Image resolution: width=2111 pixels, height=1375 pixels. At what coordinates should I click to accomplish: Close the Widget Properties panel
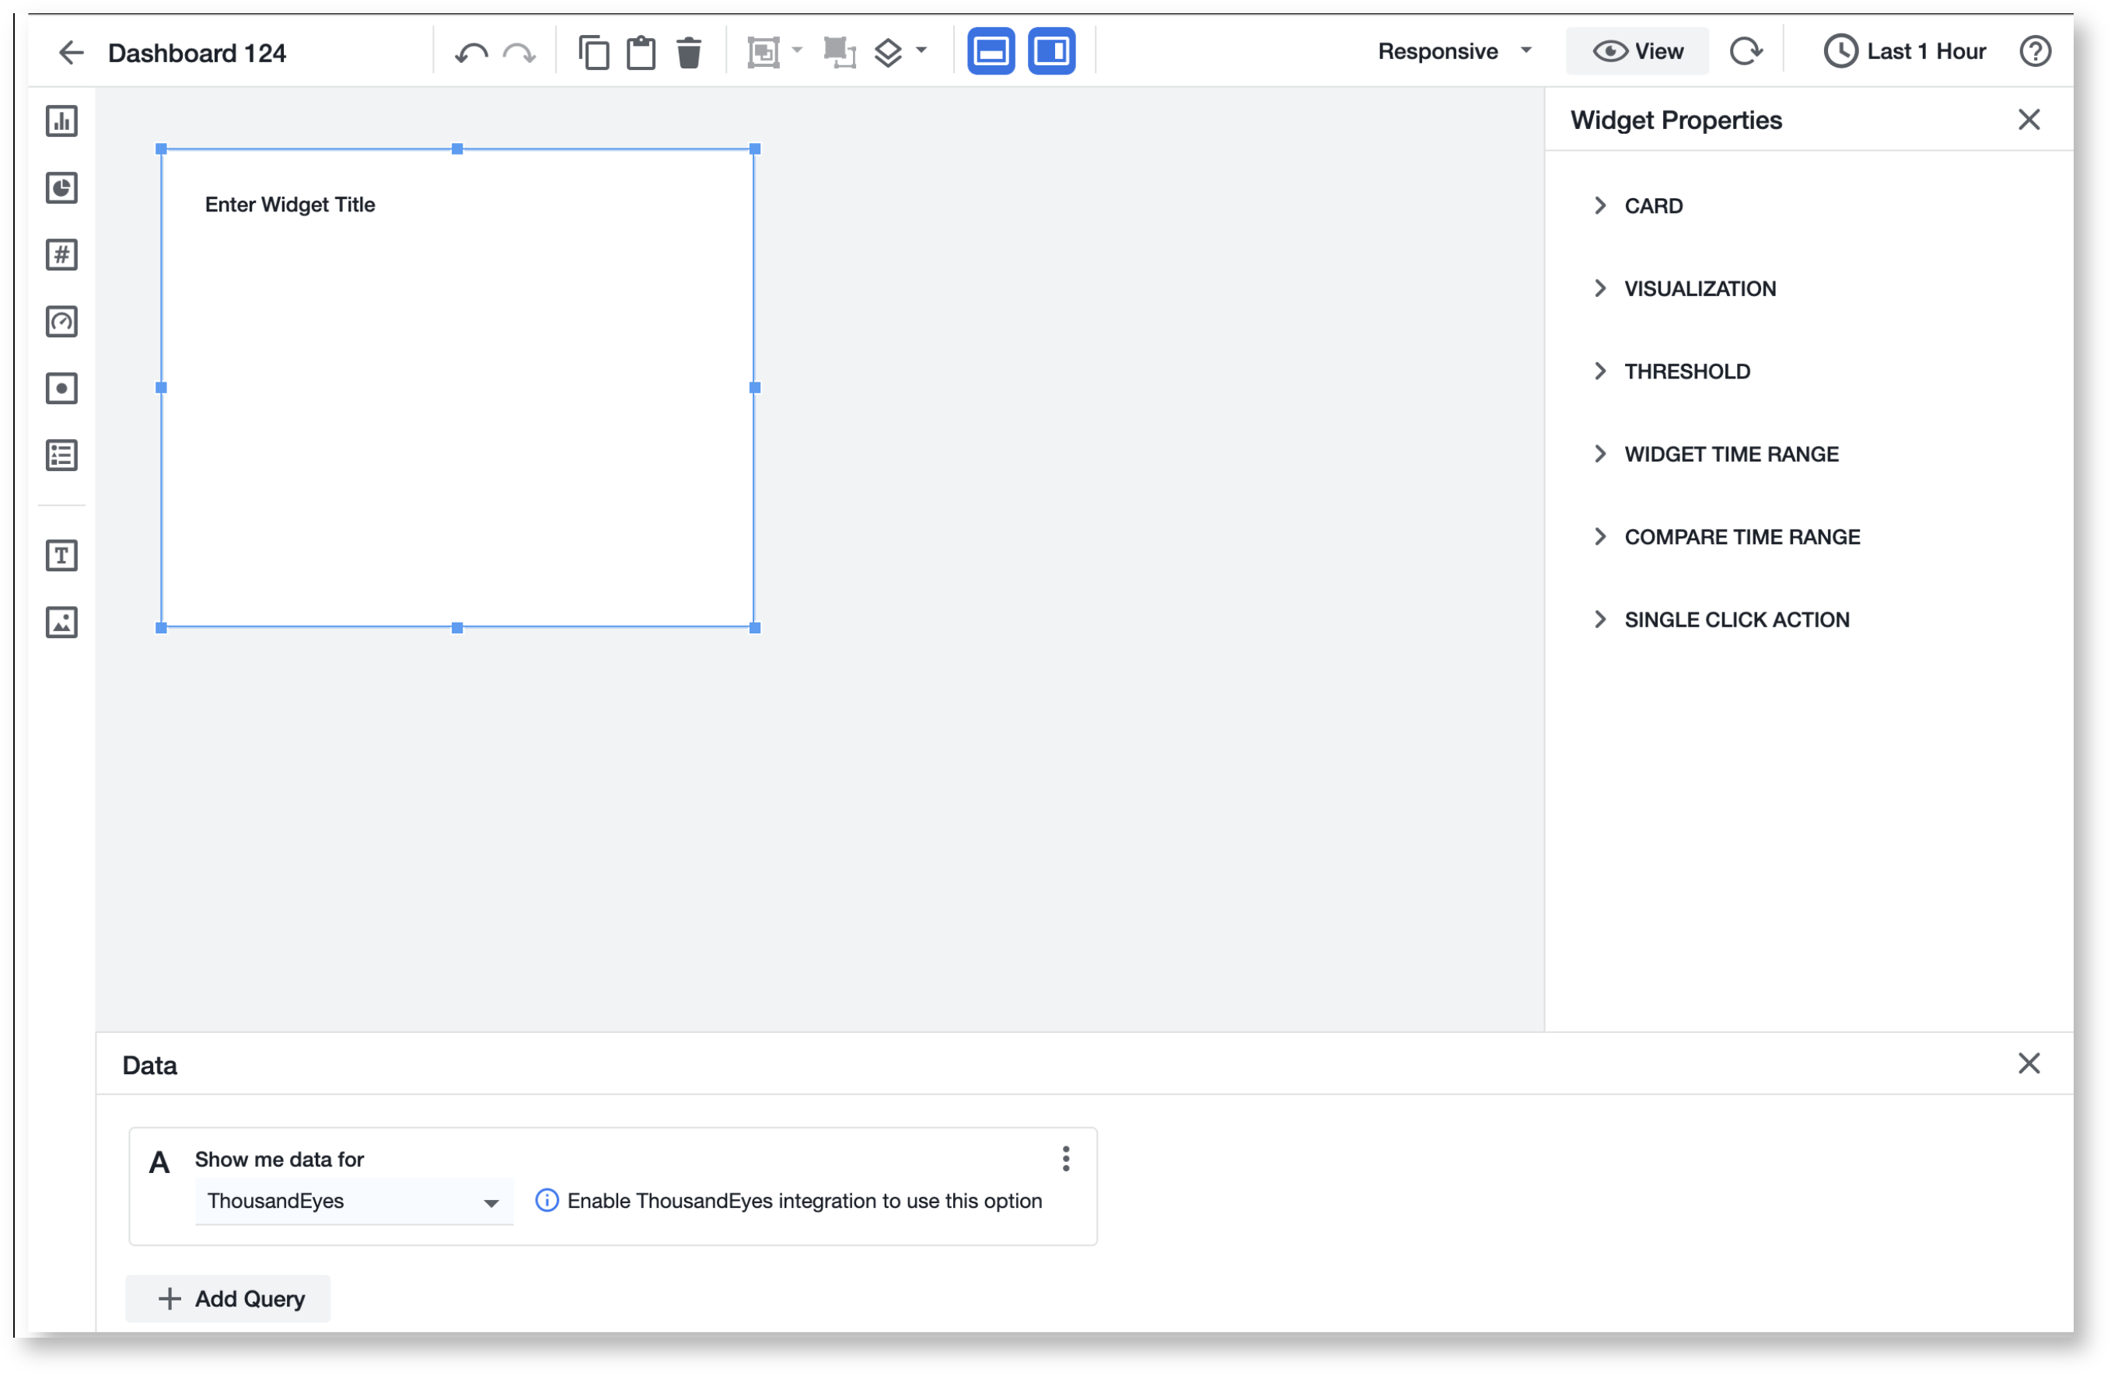coord(2029,120)
